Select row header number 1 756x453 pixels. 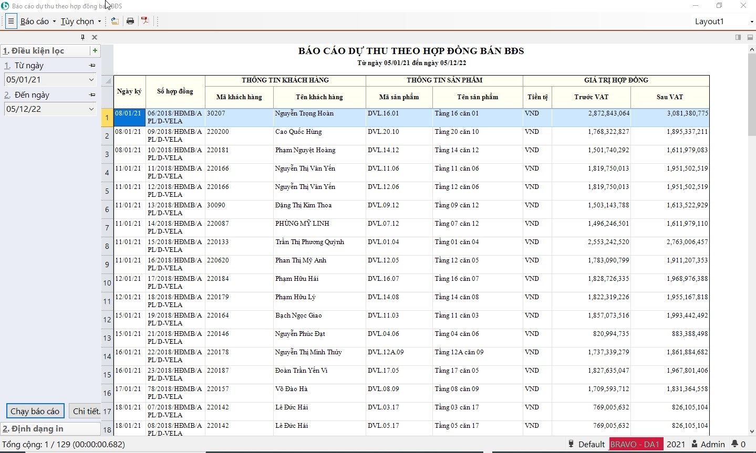107,118
